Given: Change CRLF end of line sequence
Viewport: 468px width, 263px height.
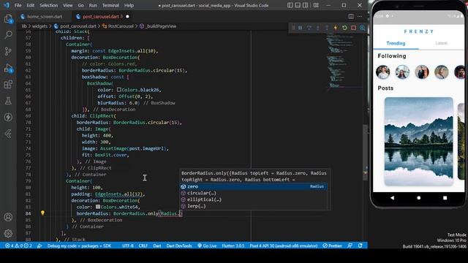Looking at the screenshot, I should click(143, 245).
